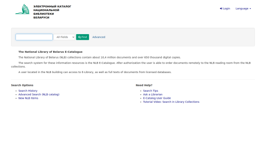Screen dimensions: 266x166
Task: Open Search History link
Action: coord(28,91)
